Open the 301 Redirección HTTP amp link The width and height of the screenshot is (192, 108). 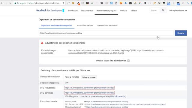(x=126, y=104)
